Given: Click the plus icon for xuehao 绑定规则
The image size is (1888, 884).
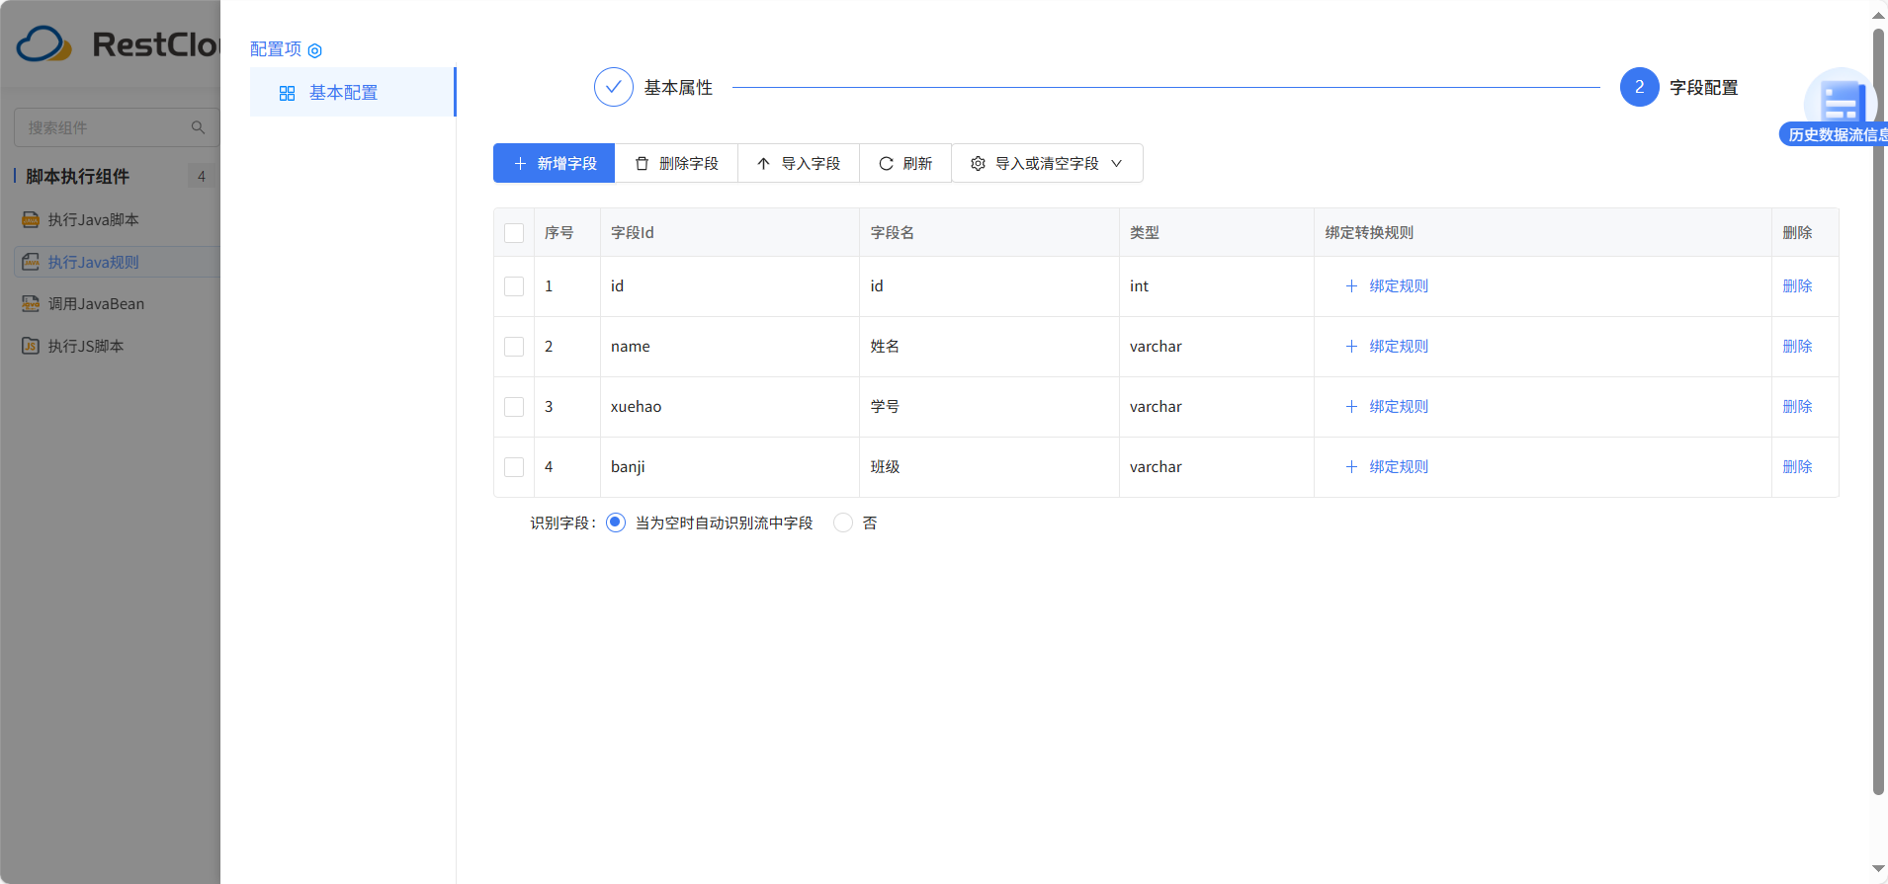Looking at the screenshot, I should [x=1351, y=407].
